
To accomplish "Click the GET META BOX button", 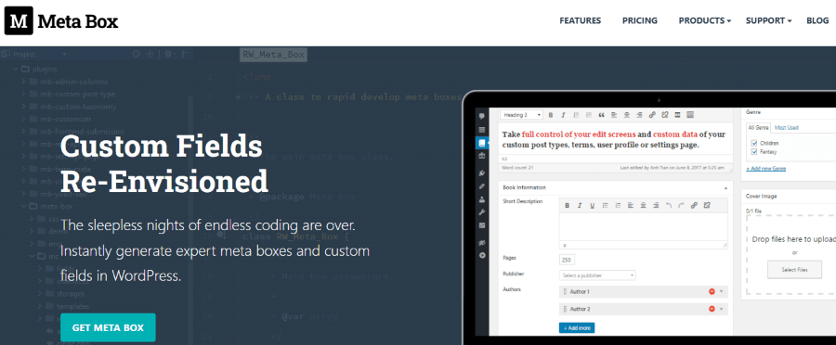I will [x=109, y=327].
